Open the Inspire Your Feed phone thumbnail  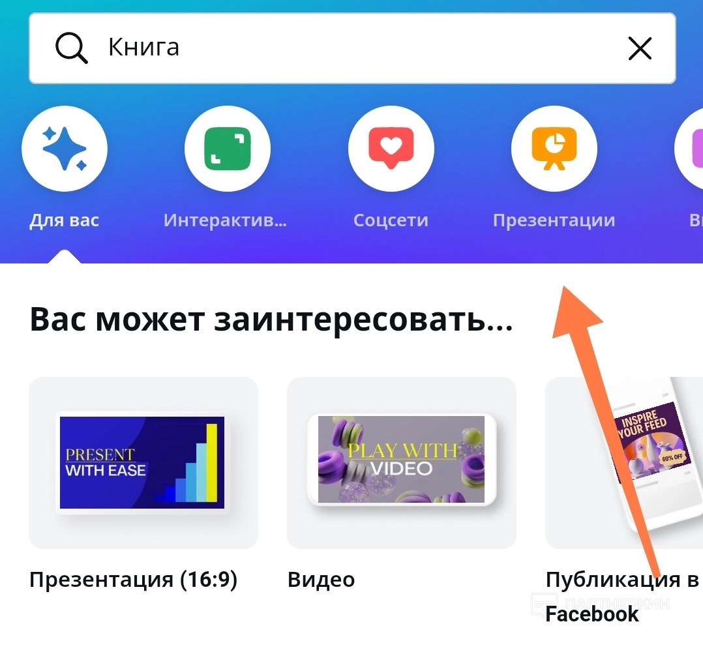(x=624, y=463)
